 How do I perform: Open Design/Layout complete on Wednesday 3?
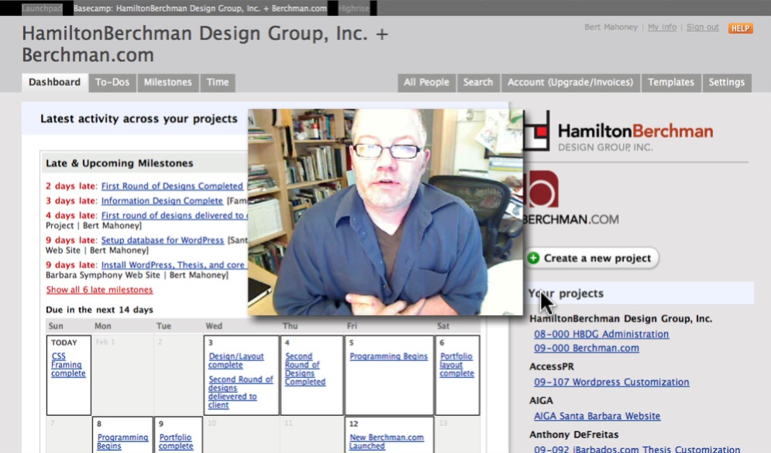coord(236,360)
